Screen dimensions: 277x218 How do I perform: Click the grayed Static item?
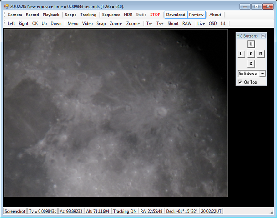[x=141, y=15]
